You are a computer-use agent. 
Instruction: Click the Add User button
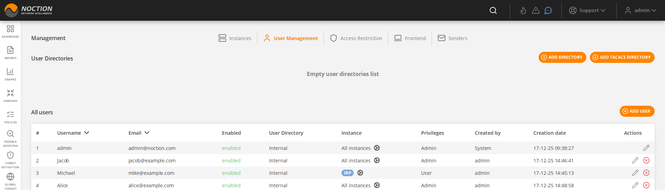point(637,111)
